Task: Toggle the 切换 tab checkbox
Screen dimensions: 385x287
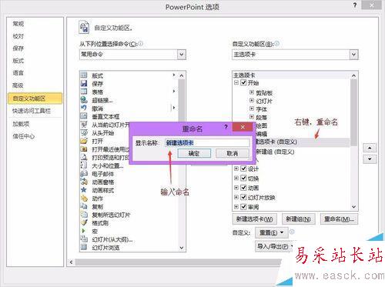Action: click(x=243, y=178)
